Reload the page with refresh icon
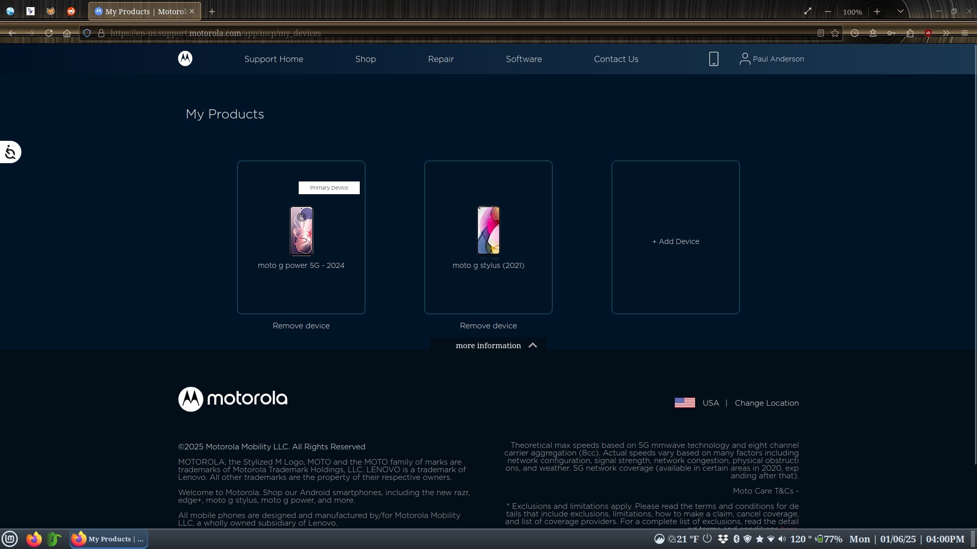Viewport: 977px width, 549px height. (x=49, y=33)
